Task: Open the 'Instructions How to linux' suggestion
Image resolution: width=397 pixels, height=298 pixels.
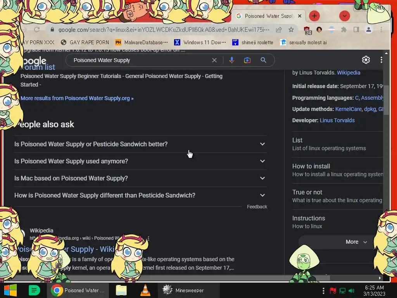Action: tap(338, 222)
